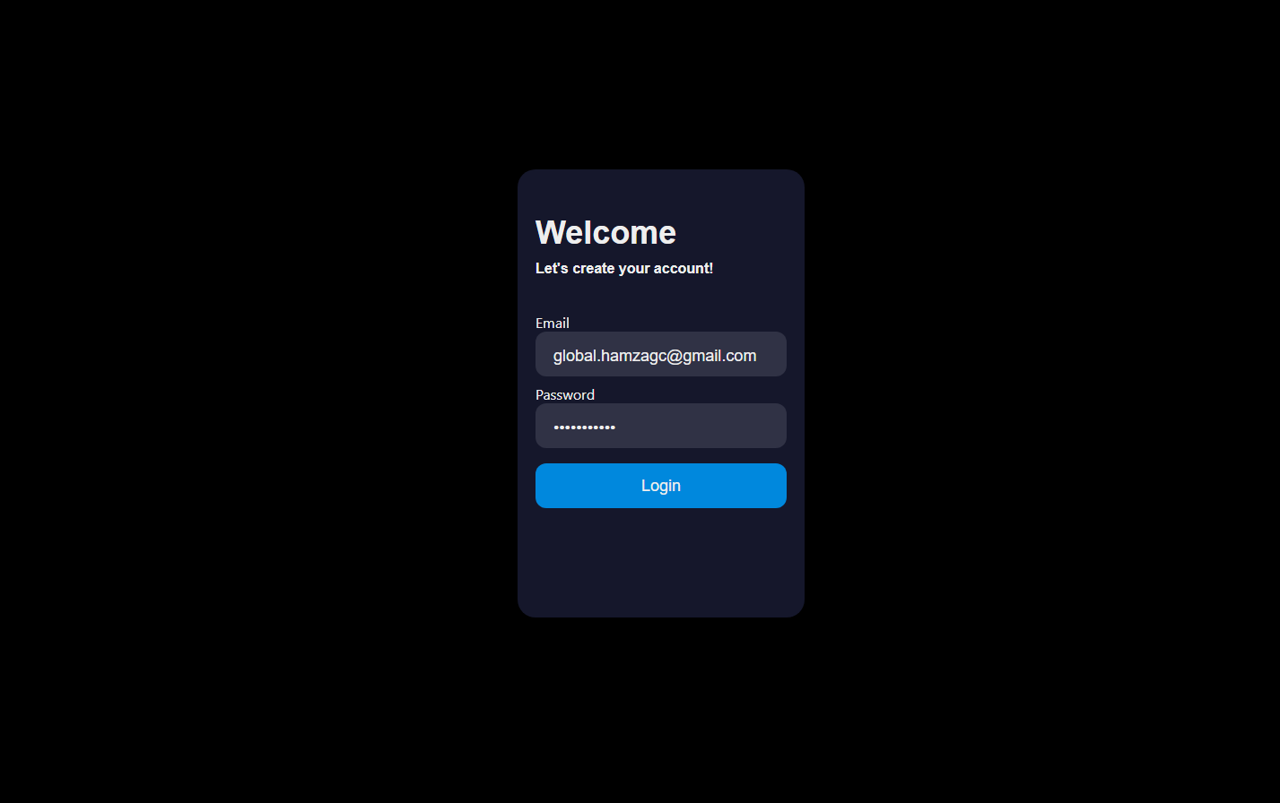Click the empty card area above the Welcome heading
Screen dimensions: 1280x803
point(661,192)
